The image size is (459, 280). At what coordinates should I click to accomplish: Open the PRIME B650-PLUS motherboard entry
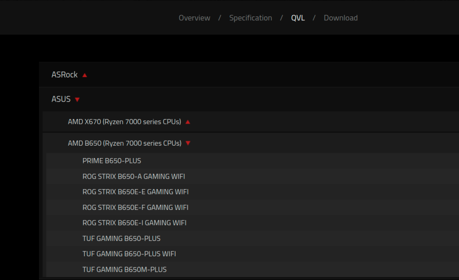coord(112,160)
